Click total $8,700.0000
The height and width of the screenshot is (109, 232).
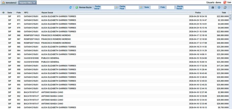coord(223,108)
